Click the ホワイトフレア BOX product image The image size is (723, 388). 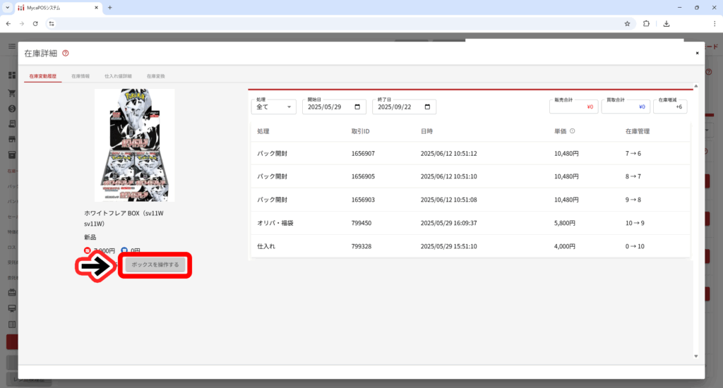tap(134, 145)
